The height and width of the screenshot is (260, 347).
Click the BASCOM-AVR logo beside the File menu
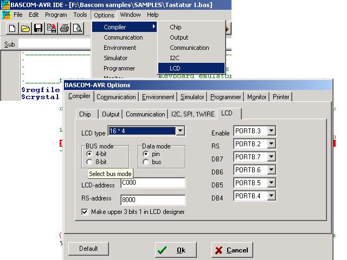tap(7, 15)
